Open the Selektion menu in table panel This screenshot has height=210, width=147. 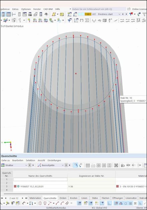coord(30,160)
